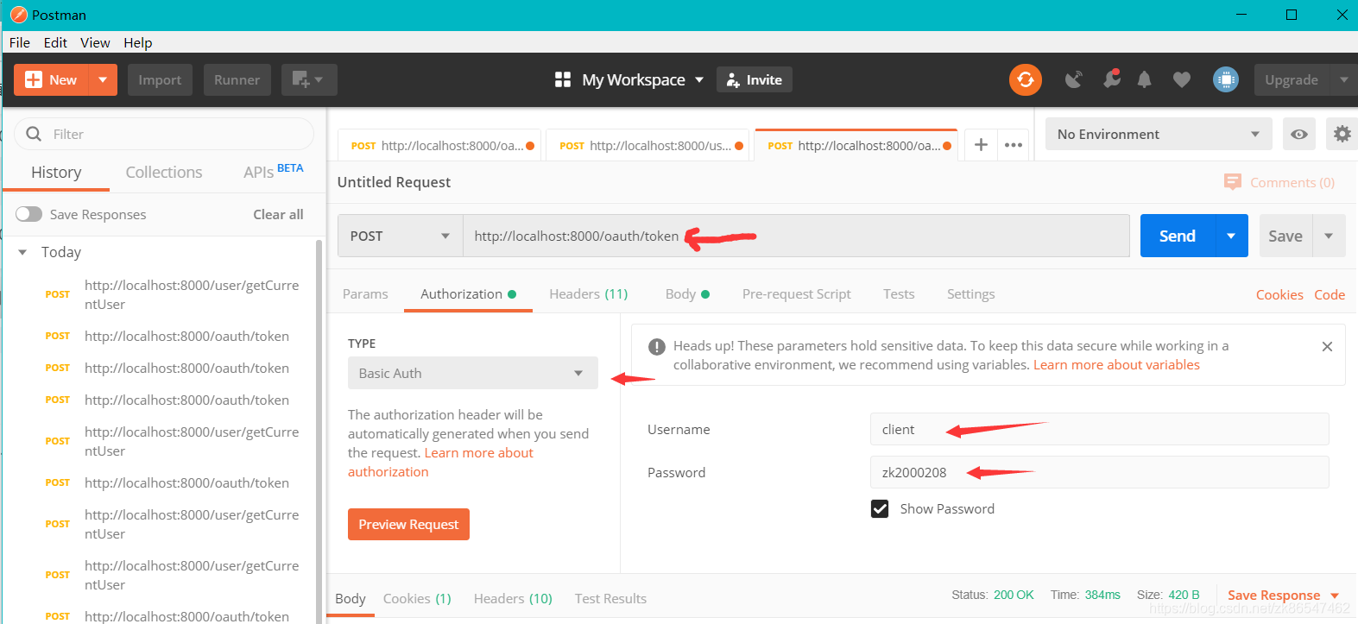1358x624 pixels.
Task: Switch to the Collections tab
Action: point(164,172)
